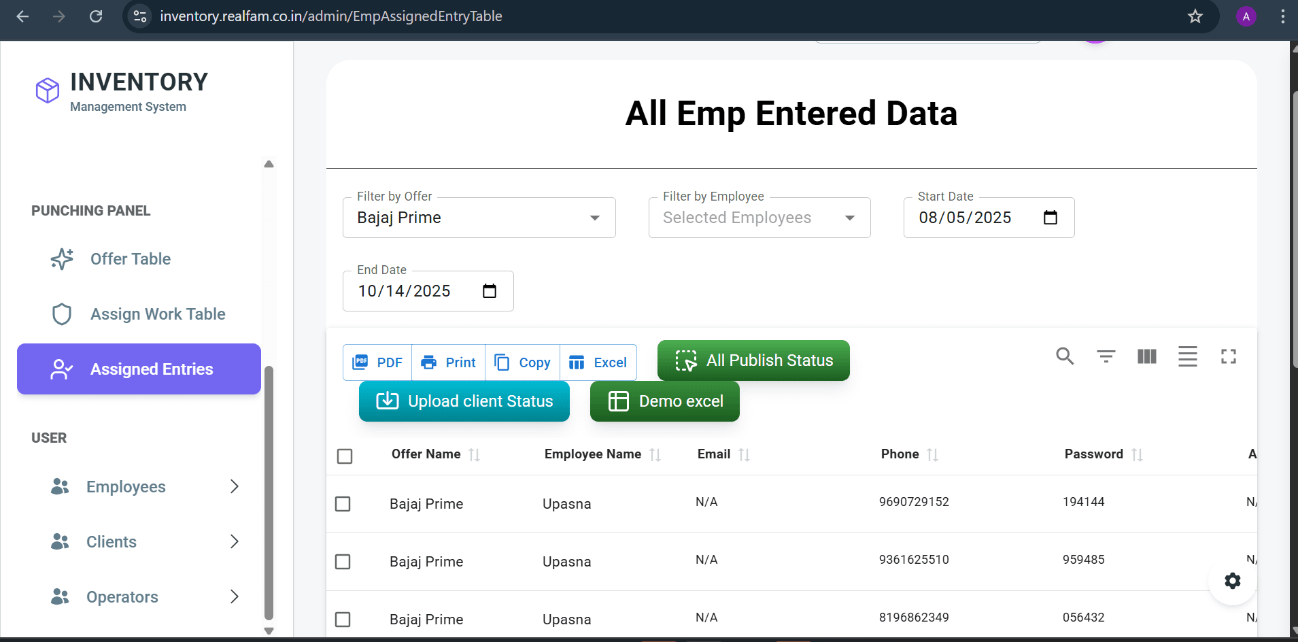Screen dimensions: 1298x642
Task: Check the second Upasna entry checkbox
Action: [x=343, y=562]
